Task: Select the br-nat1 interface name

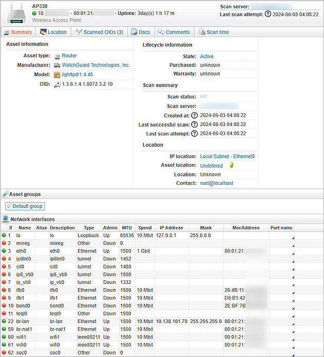Action: pos(24,329)
